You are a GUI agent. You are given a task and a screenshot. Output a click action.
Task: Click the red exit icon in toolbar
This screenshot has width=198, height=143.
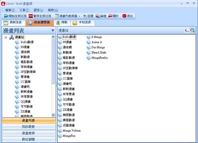pyautogui.click(x=124, y=16)
